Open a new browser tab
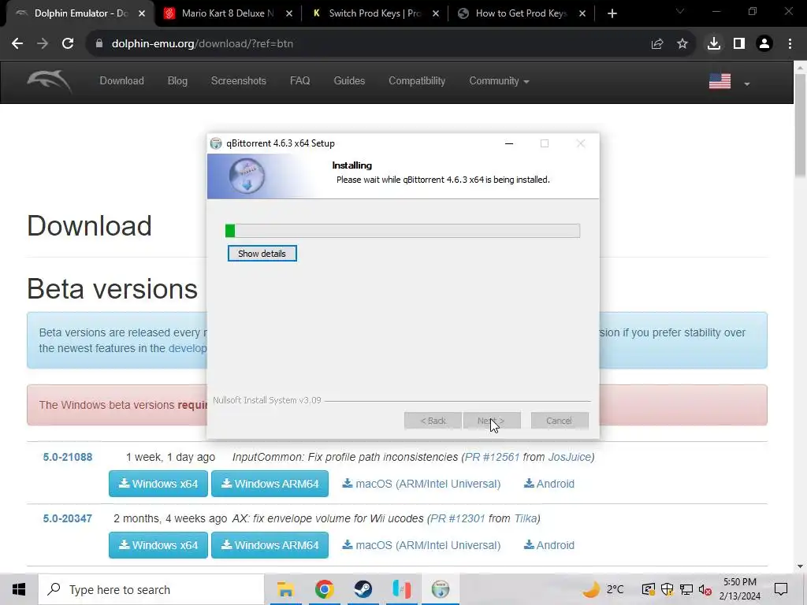This screenshot has width=807, height=605. pyautogui.click(x=612, y=13)
